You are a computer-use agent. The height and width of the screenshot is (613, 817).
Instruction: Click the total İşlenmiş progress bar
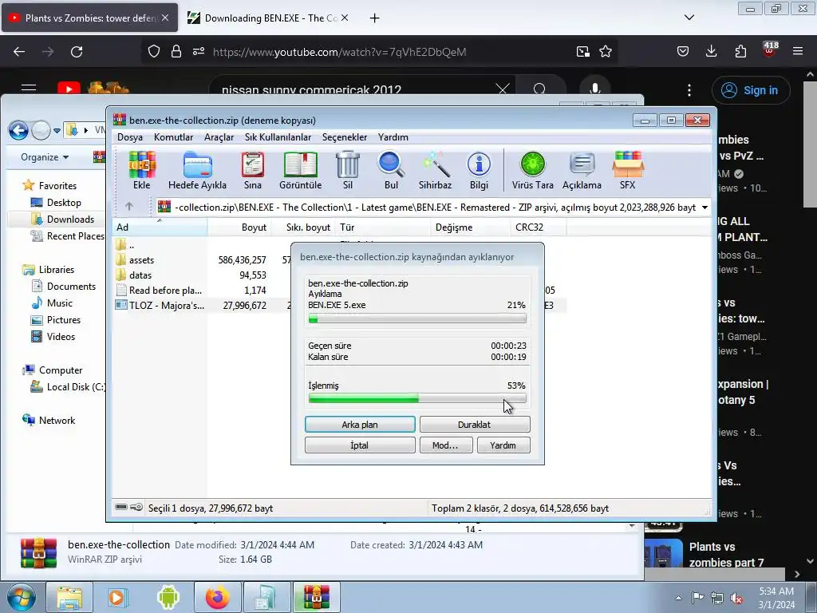coord(416,399)
